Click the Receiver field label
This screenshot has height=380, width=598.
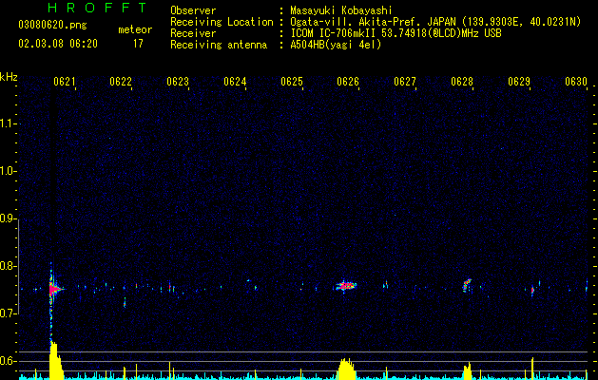193,33
